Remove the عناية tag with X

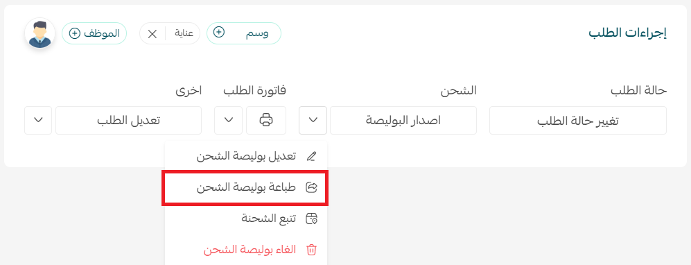152,33
